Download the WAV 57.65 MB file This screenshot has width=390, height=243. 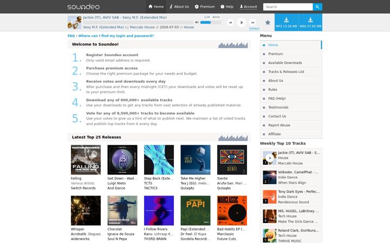coord(310,22)
